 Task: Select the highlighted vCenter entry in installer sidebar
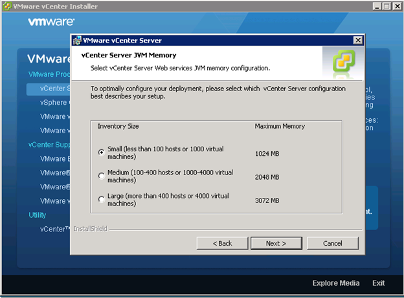(x=49, y=89)
